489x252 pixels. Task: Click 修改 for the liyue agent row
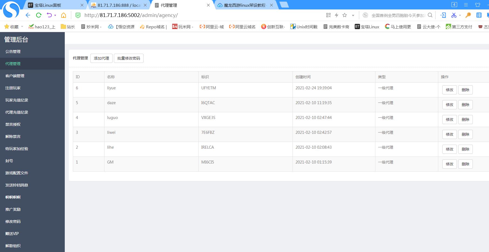pos(449,90)
